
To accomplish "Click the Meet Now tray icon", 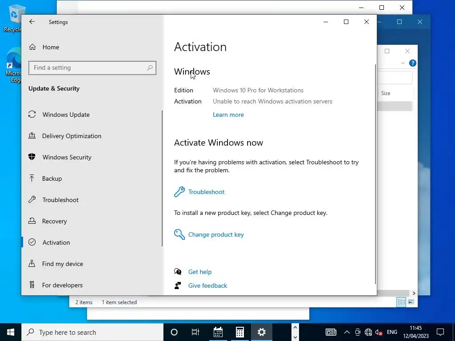I will [358, 332].
